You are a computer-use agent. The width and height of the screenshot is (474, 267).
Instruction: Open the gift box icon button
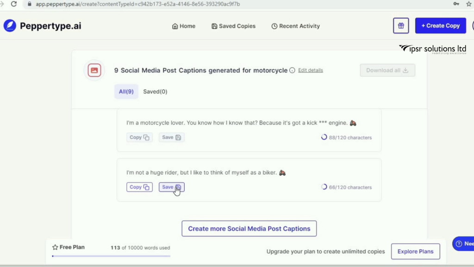coord(401,26)
